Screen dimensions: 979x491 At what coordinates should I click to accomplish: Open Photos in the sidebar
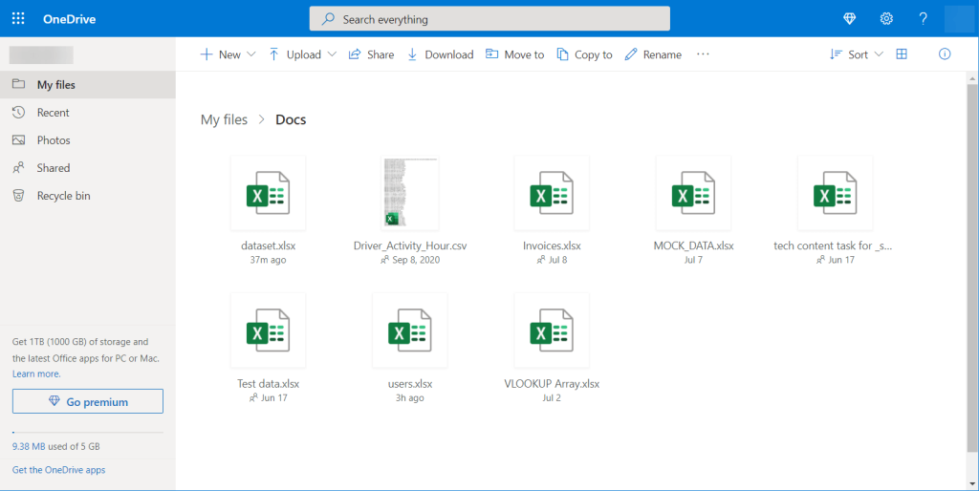point(87,140)
